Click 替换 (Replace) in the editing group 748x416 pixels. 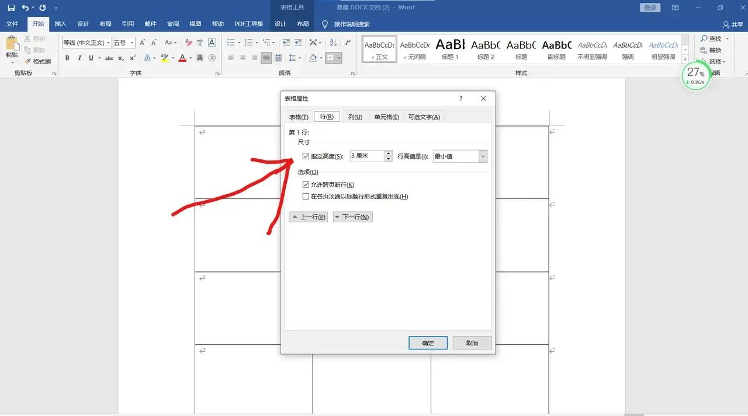[x=711, y=50]
